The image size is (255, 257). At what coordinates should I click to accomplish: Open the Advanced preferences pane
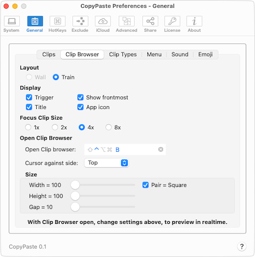[126, 24]
